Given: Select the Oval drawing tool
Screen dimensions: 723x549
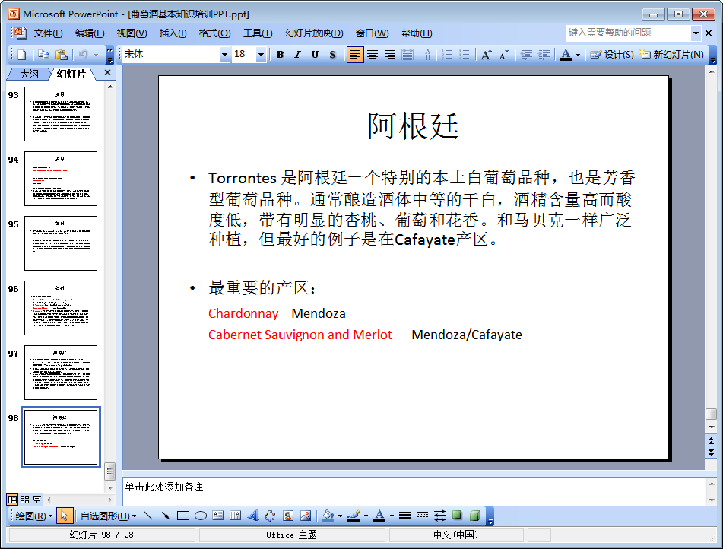Looking at the screenshot, I should click(x=201, y=516).
